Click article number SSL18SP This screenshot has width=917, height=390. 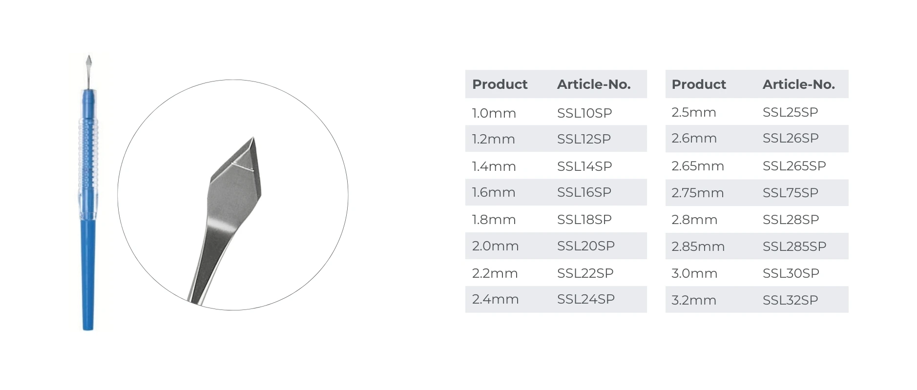coord(584,220)
